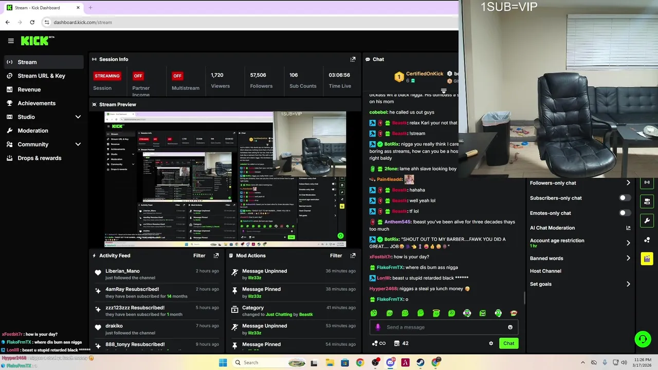Open Stream URL & Key page
Screen dimensions: 658x370
[x=42, y=76]
